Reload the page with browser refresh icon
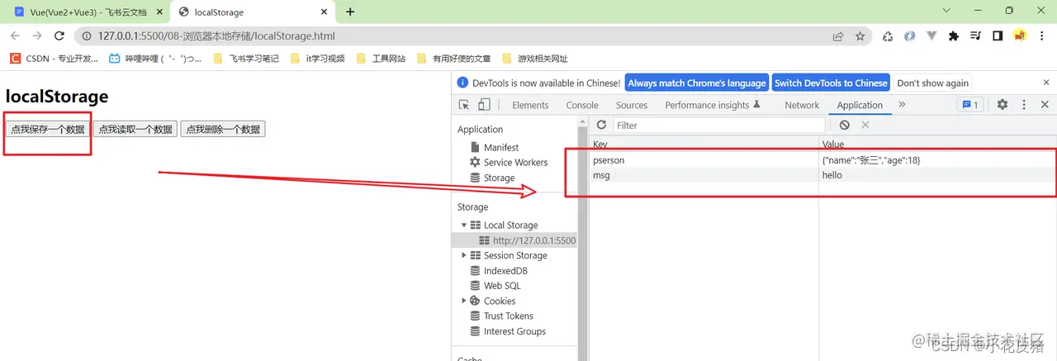 59,36
